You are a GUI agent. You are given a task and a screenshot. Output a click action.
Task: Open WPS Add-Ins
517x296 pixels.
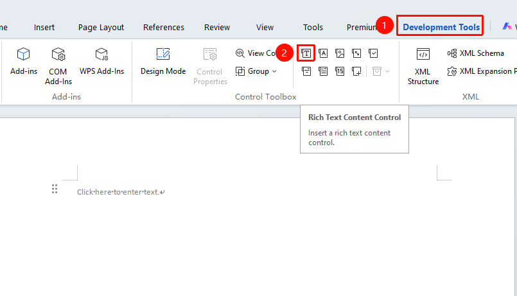click(101, 61)
